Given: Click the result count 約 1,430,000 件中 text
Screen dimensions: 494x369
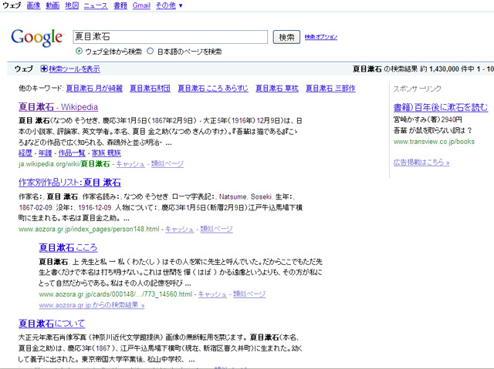Looking at the screenshot, I should coord(447,69).
